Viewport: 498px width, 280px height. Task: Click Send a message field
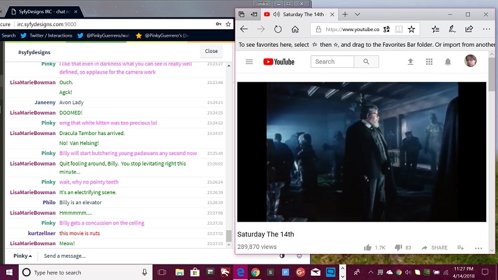tap(159, 256)
